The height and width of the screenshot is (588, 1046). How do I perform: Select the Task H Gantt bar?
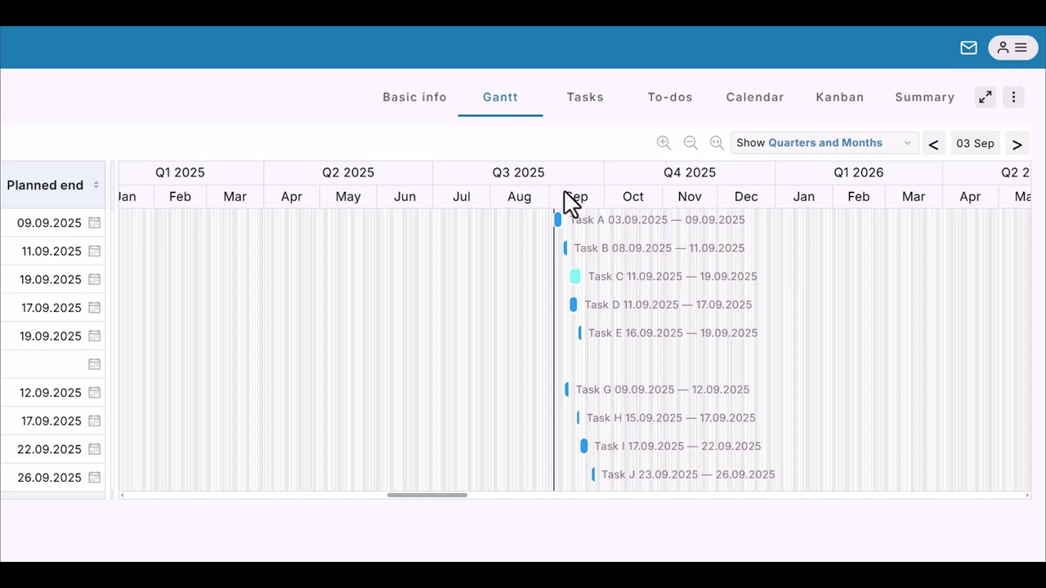(579, 418)
